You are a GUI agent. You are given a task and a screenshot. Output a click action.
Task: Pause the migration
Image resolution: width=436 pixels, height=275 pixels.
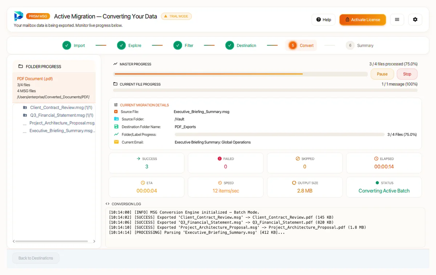[382, 74]
